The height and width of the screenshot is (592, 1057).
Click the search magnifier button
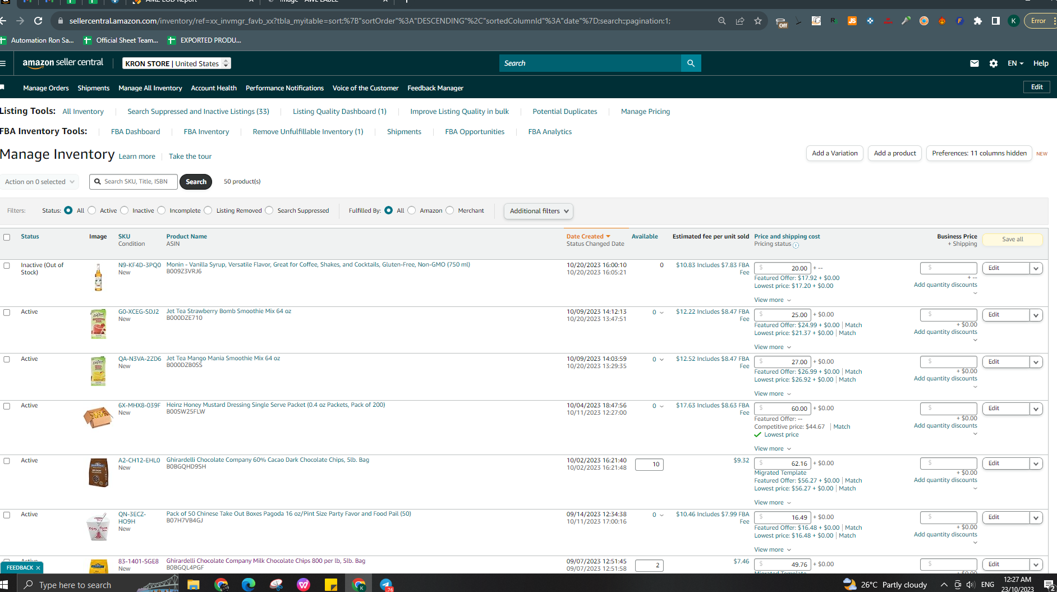pyautogui.click(x=691, y=63)
